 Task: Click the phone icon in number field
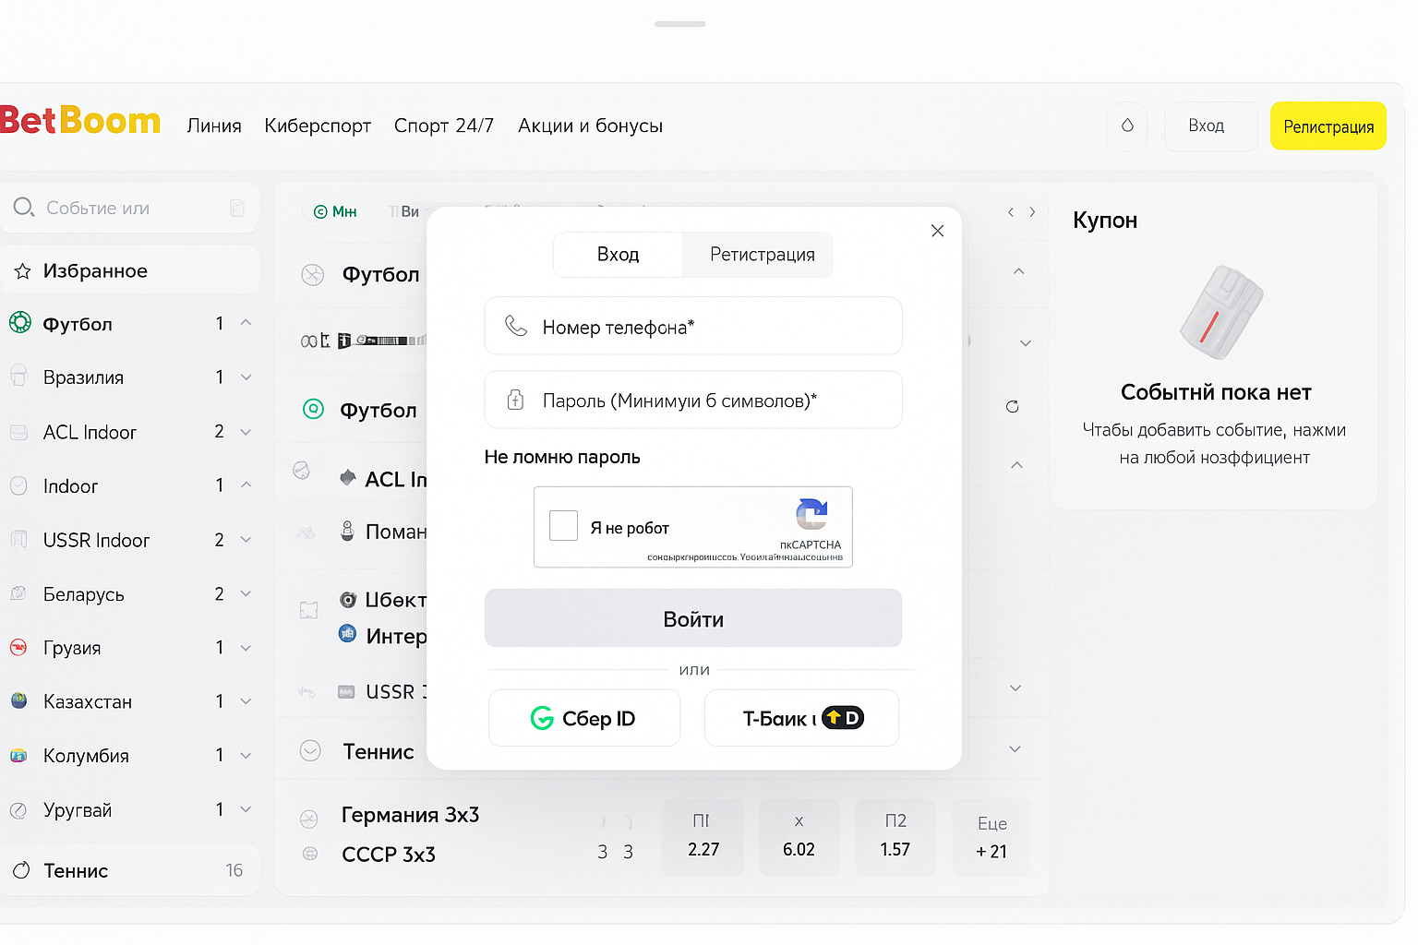515,327
